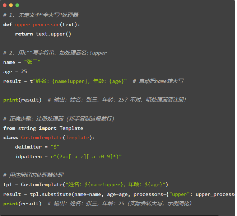Click the green maximize dot
The height and width of the screenshot is (216, 237).
point(17,5)
